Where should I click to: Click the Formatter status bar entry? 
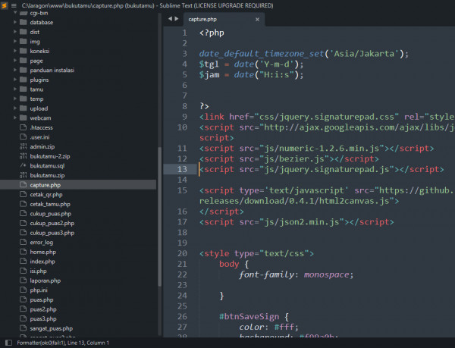pos(41,343)
